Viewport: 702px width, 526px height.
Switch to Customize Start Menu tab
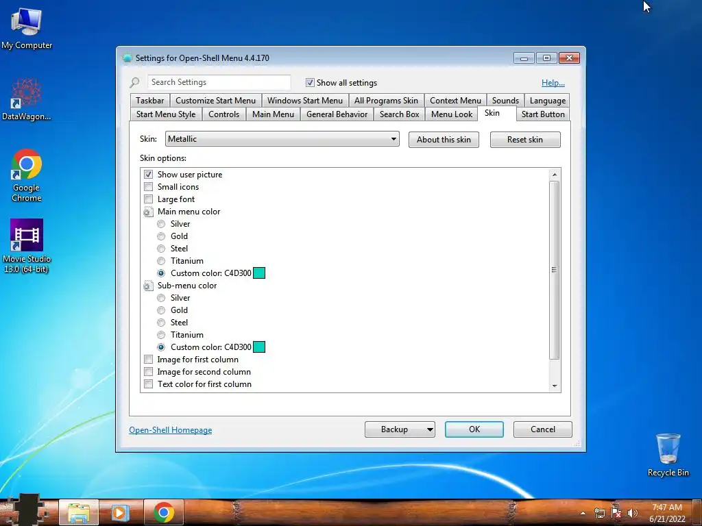coord(216,101)
